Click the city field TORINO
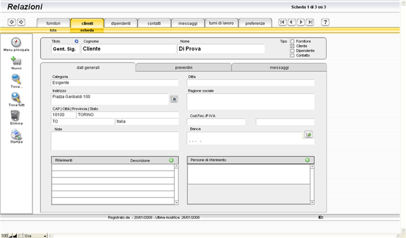406x238 pixels. click(x=127, y=115)
